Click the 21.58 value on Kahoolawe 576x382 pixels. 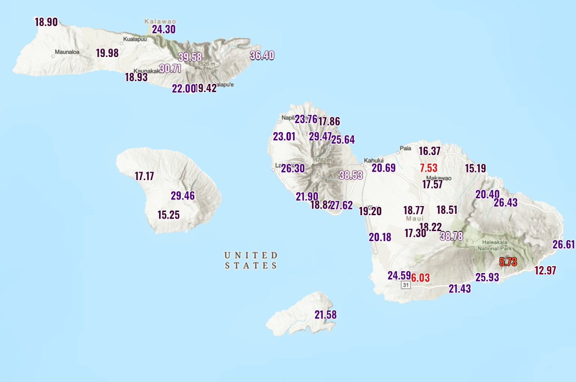coord(325,315)
